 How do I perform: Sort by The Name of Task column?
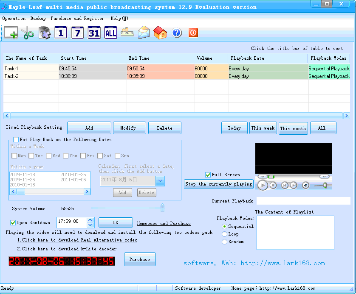tap(31, 58)
